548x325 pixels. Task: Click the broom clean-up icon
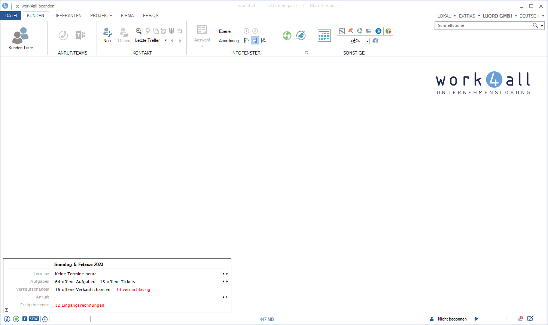click(x=301, y=35)
